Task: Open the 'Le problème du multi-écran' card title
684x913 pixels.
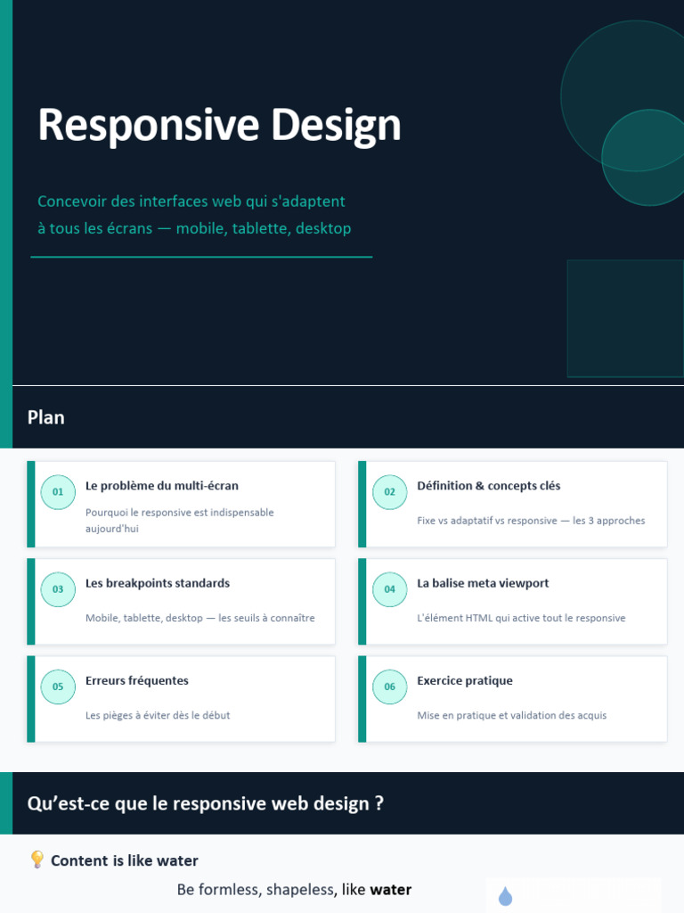Action: (x=162, y=486)
